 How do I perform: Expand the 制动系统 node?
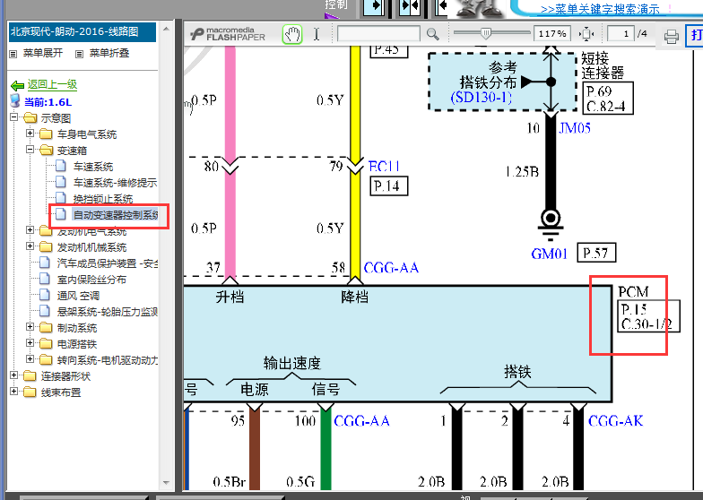30,327
